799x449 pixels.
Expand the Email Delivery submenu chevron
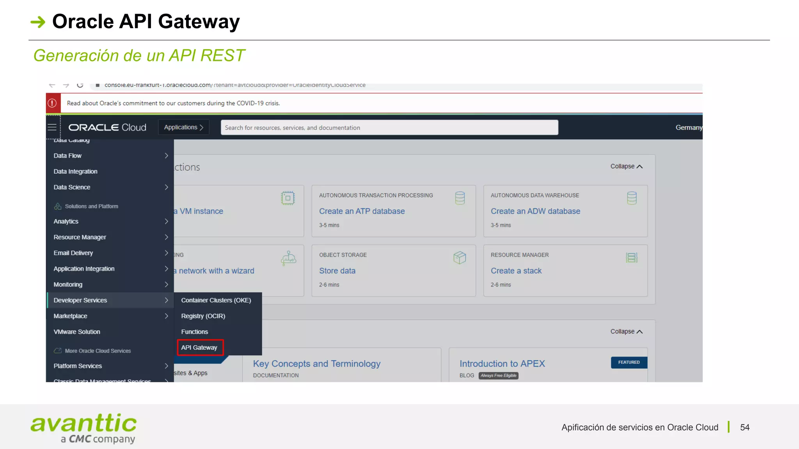[x=166, y=253]
